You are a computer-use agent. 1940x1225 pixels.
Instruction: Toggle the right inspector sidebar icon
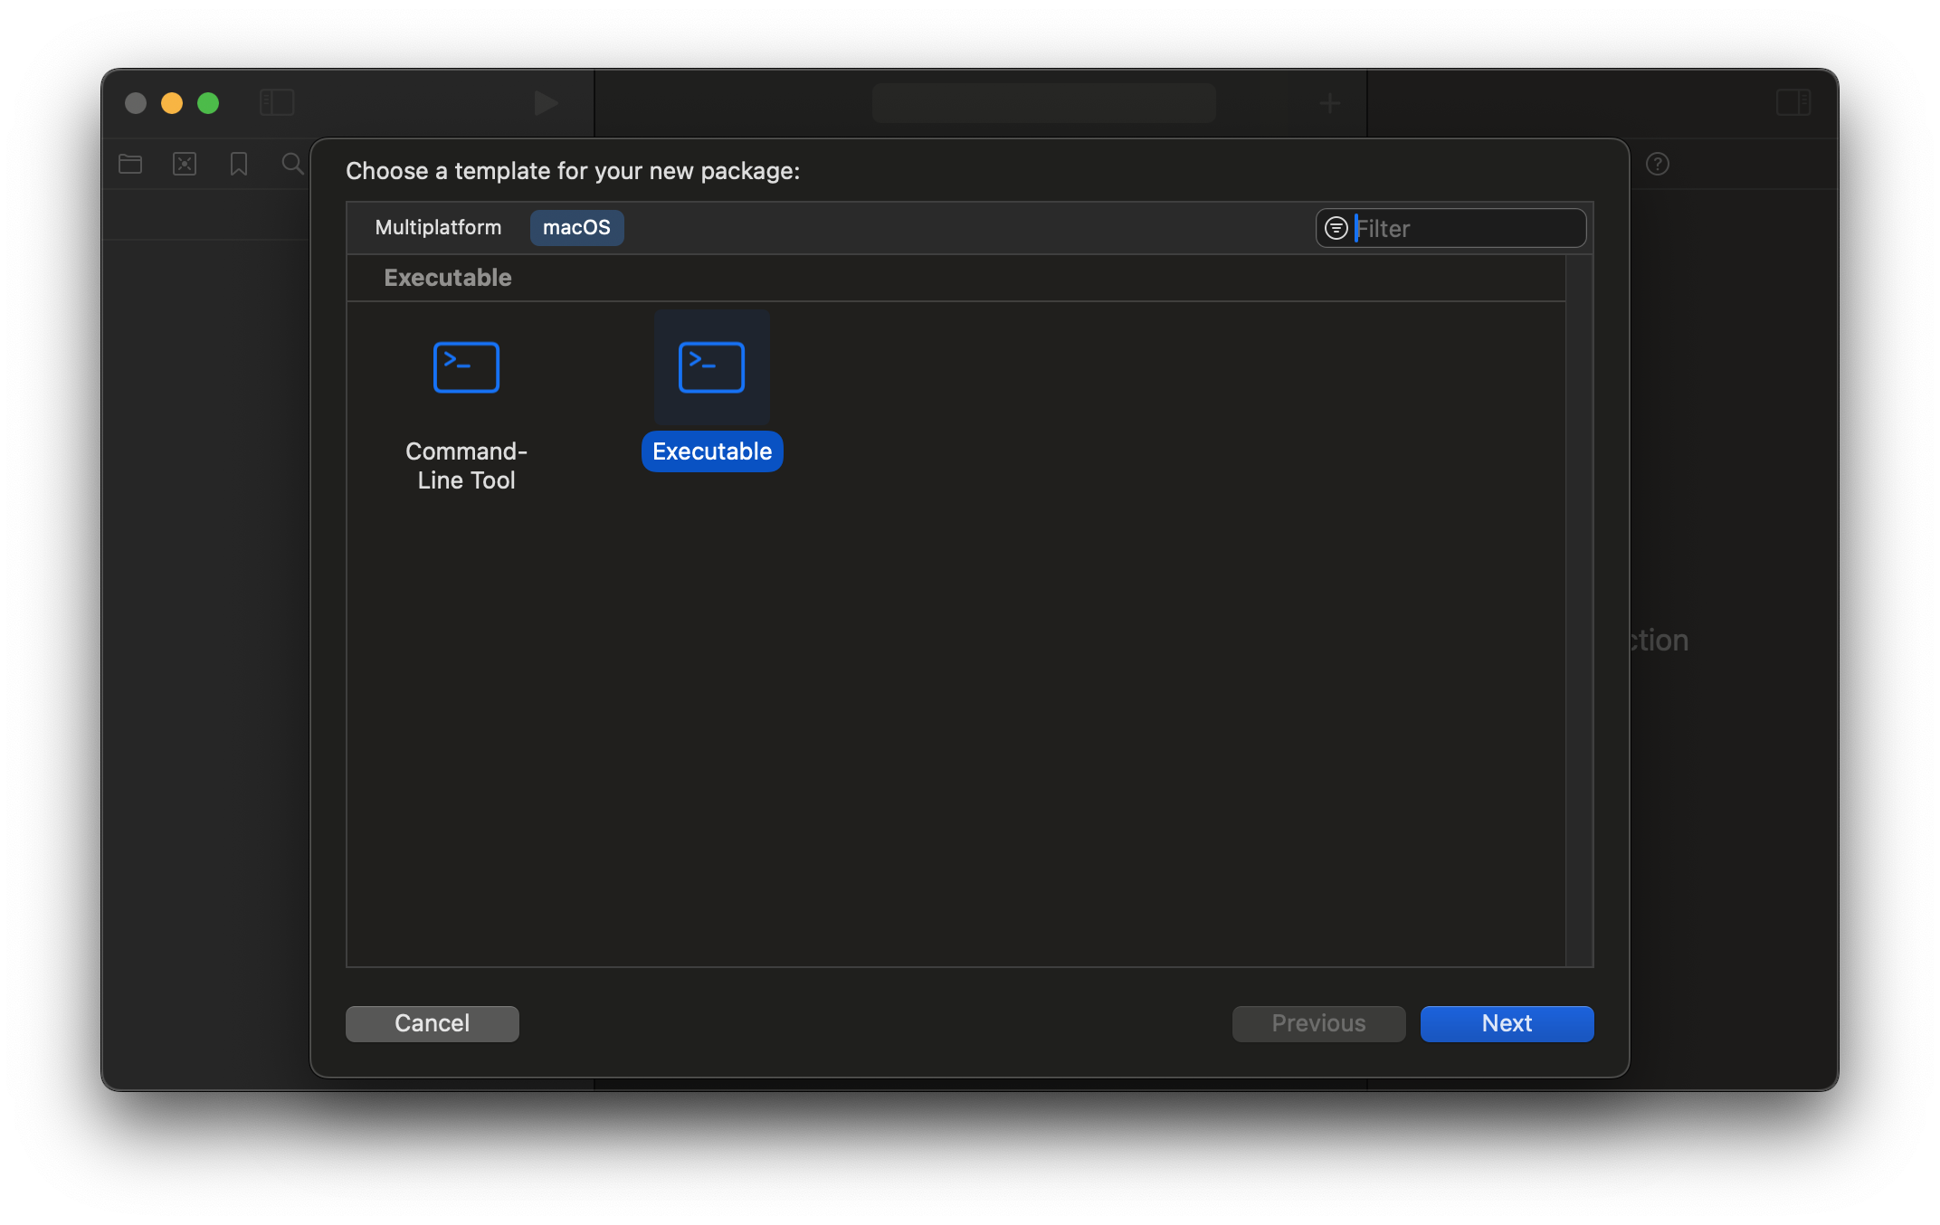tap(1793, 102)
